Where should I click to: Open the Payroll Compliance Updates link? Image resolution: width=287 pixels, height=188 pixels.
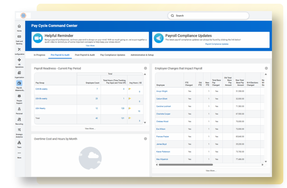(217, 44)
